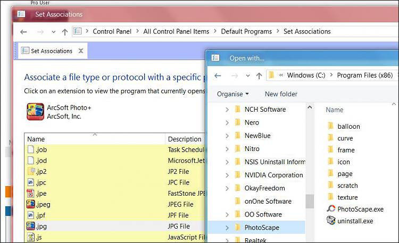Click the JP2 File description cell

[x=178, y=172]
